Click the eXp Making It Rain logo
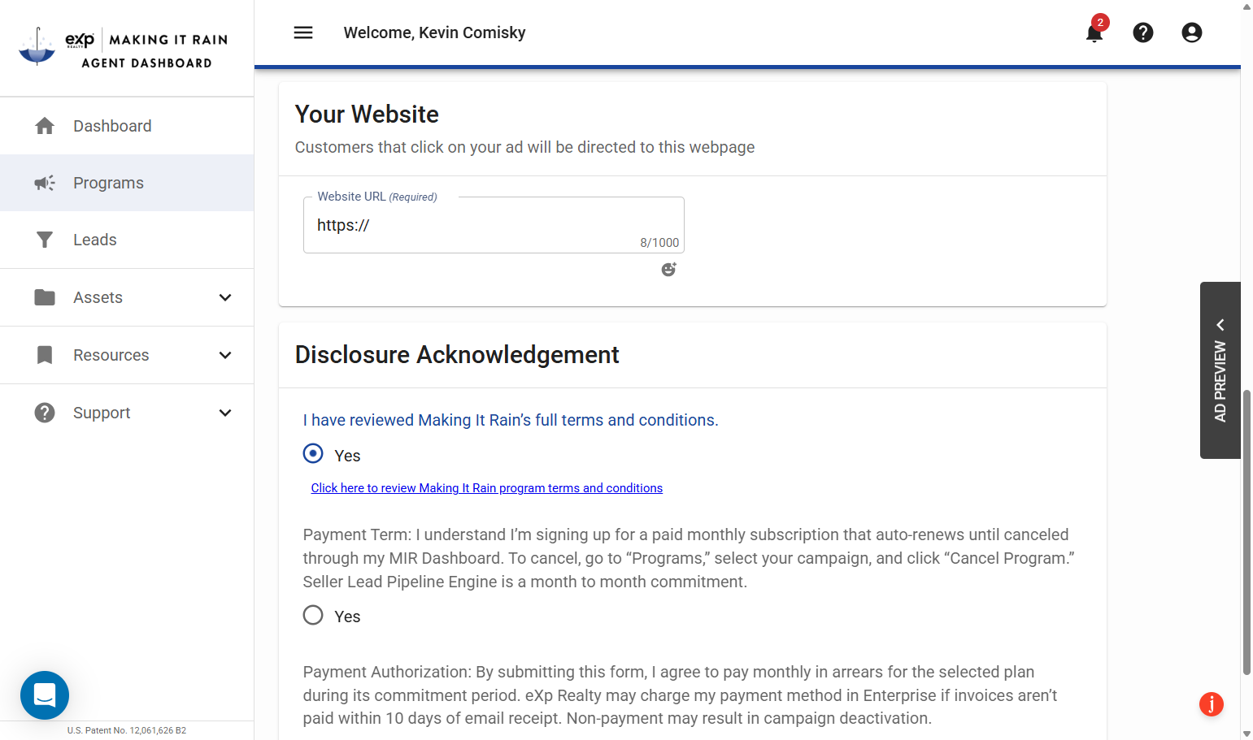1253x740 pixels. (x=124, y=47)
